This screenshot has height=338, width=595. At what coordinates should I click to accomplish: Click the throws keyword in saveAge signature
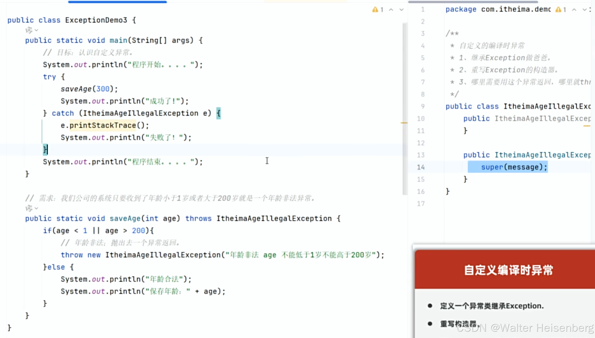pyautogui.click(x=199, y=218)
